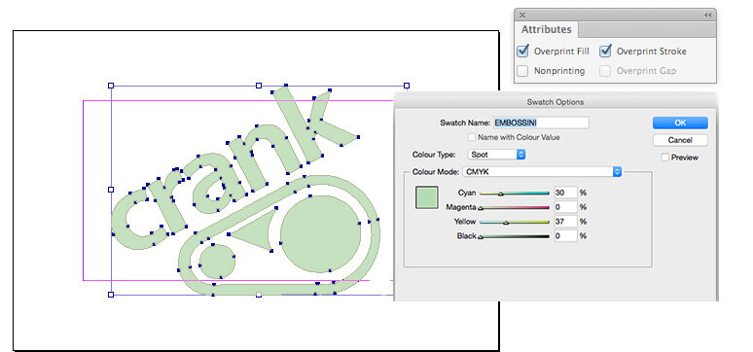The image size is (753, 352).
Task: Confirm with the OK button
Action: tap(680, 123)
